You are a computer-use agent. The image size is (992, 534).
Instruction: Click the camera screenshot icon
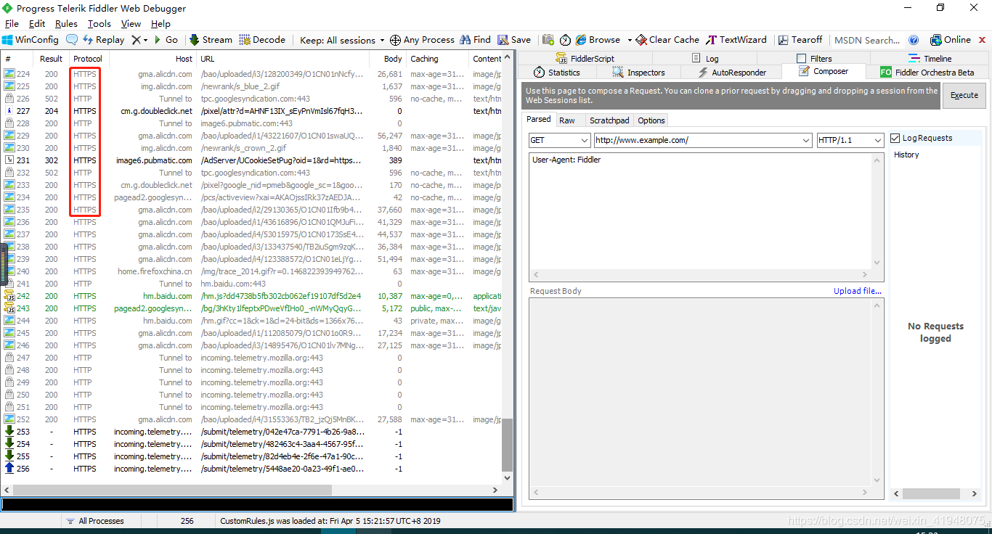548,40
